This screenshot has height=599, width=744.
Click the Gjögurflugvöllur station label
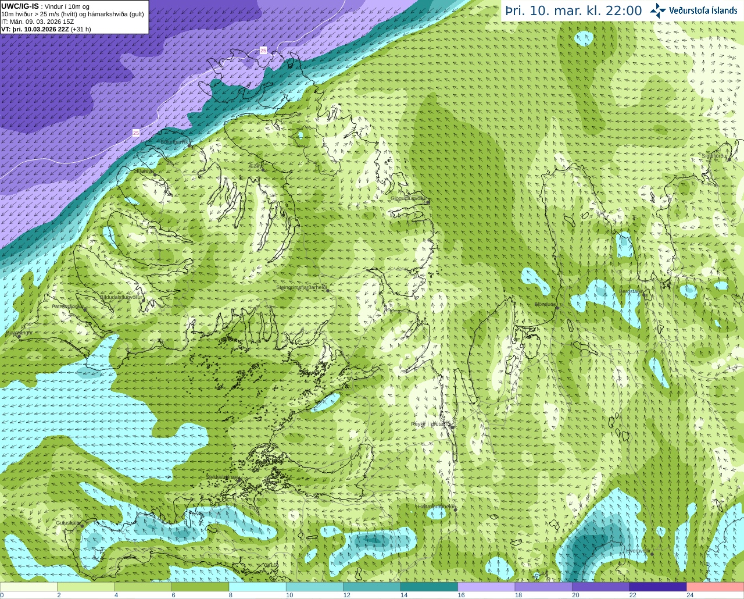point(409,198)
